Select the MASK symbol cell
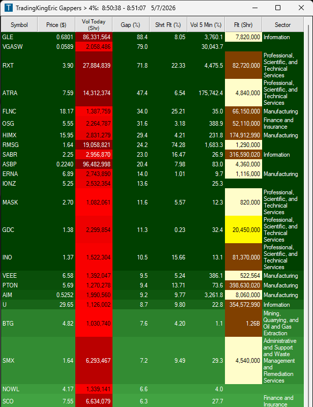 (x=19, y=202)
